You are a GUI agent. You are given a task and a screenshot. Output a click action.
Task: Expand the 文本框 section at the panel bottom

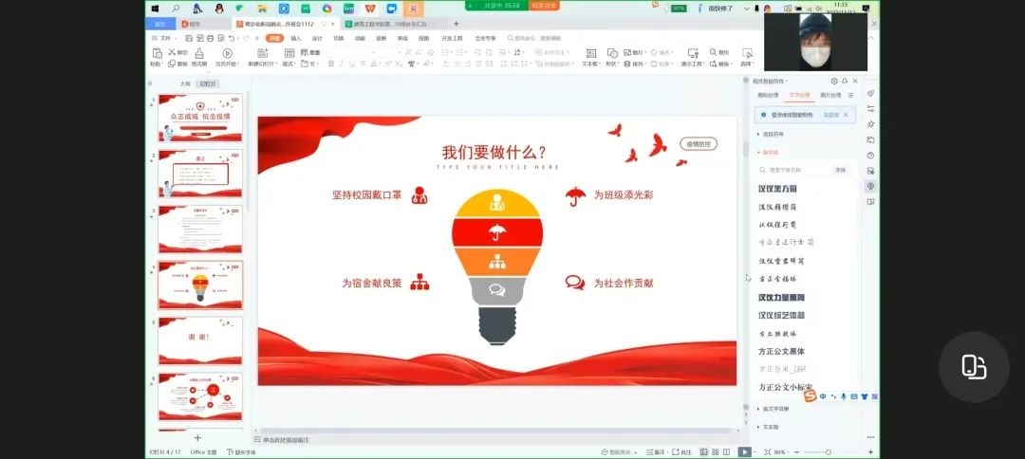click(x=770, y=427)
